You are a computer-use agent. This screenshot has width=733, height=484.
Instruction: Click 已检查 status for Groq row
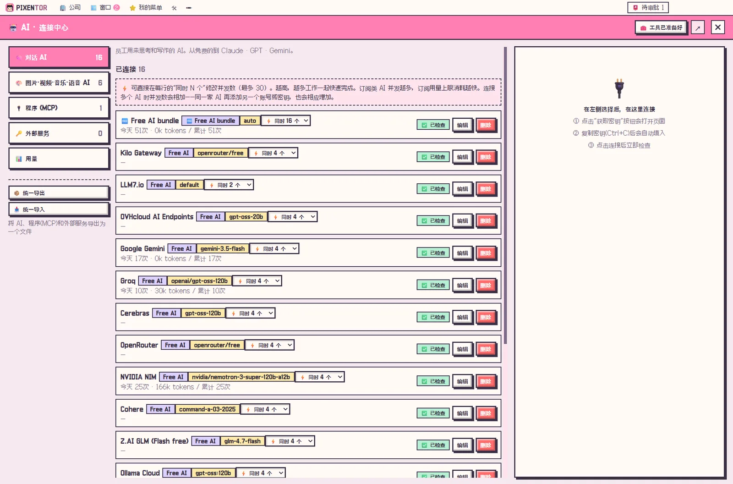433,285
